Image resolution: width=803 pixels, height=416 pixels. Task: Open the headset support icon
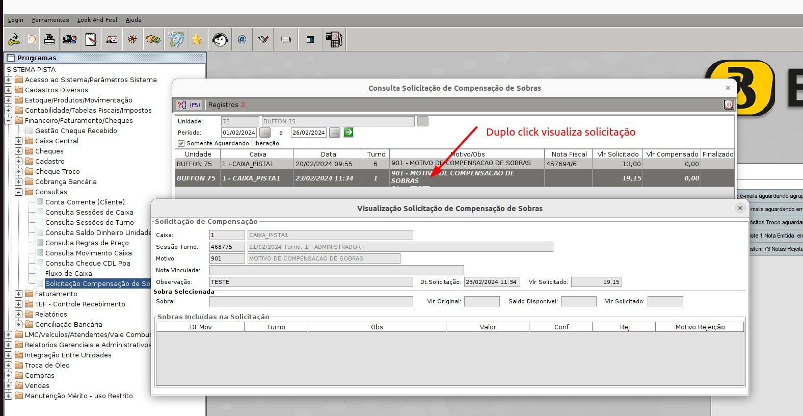coord(220,39)
